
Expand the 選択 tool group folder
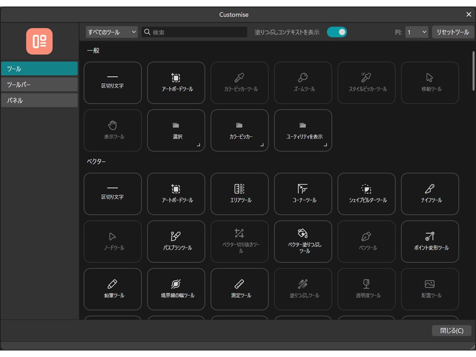[176, 131]
